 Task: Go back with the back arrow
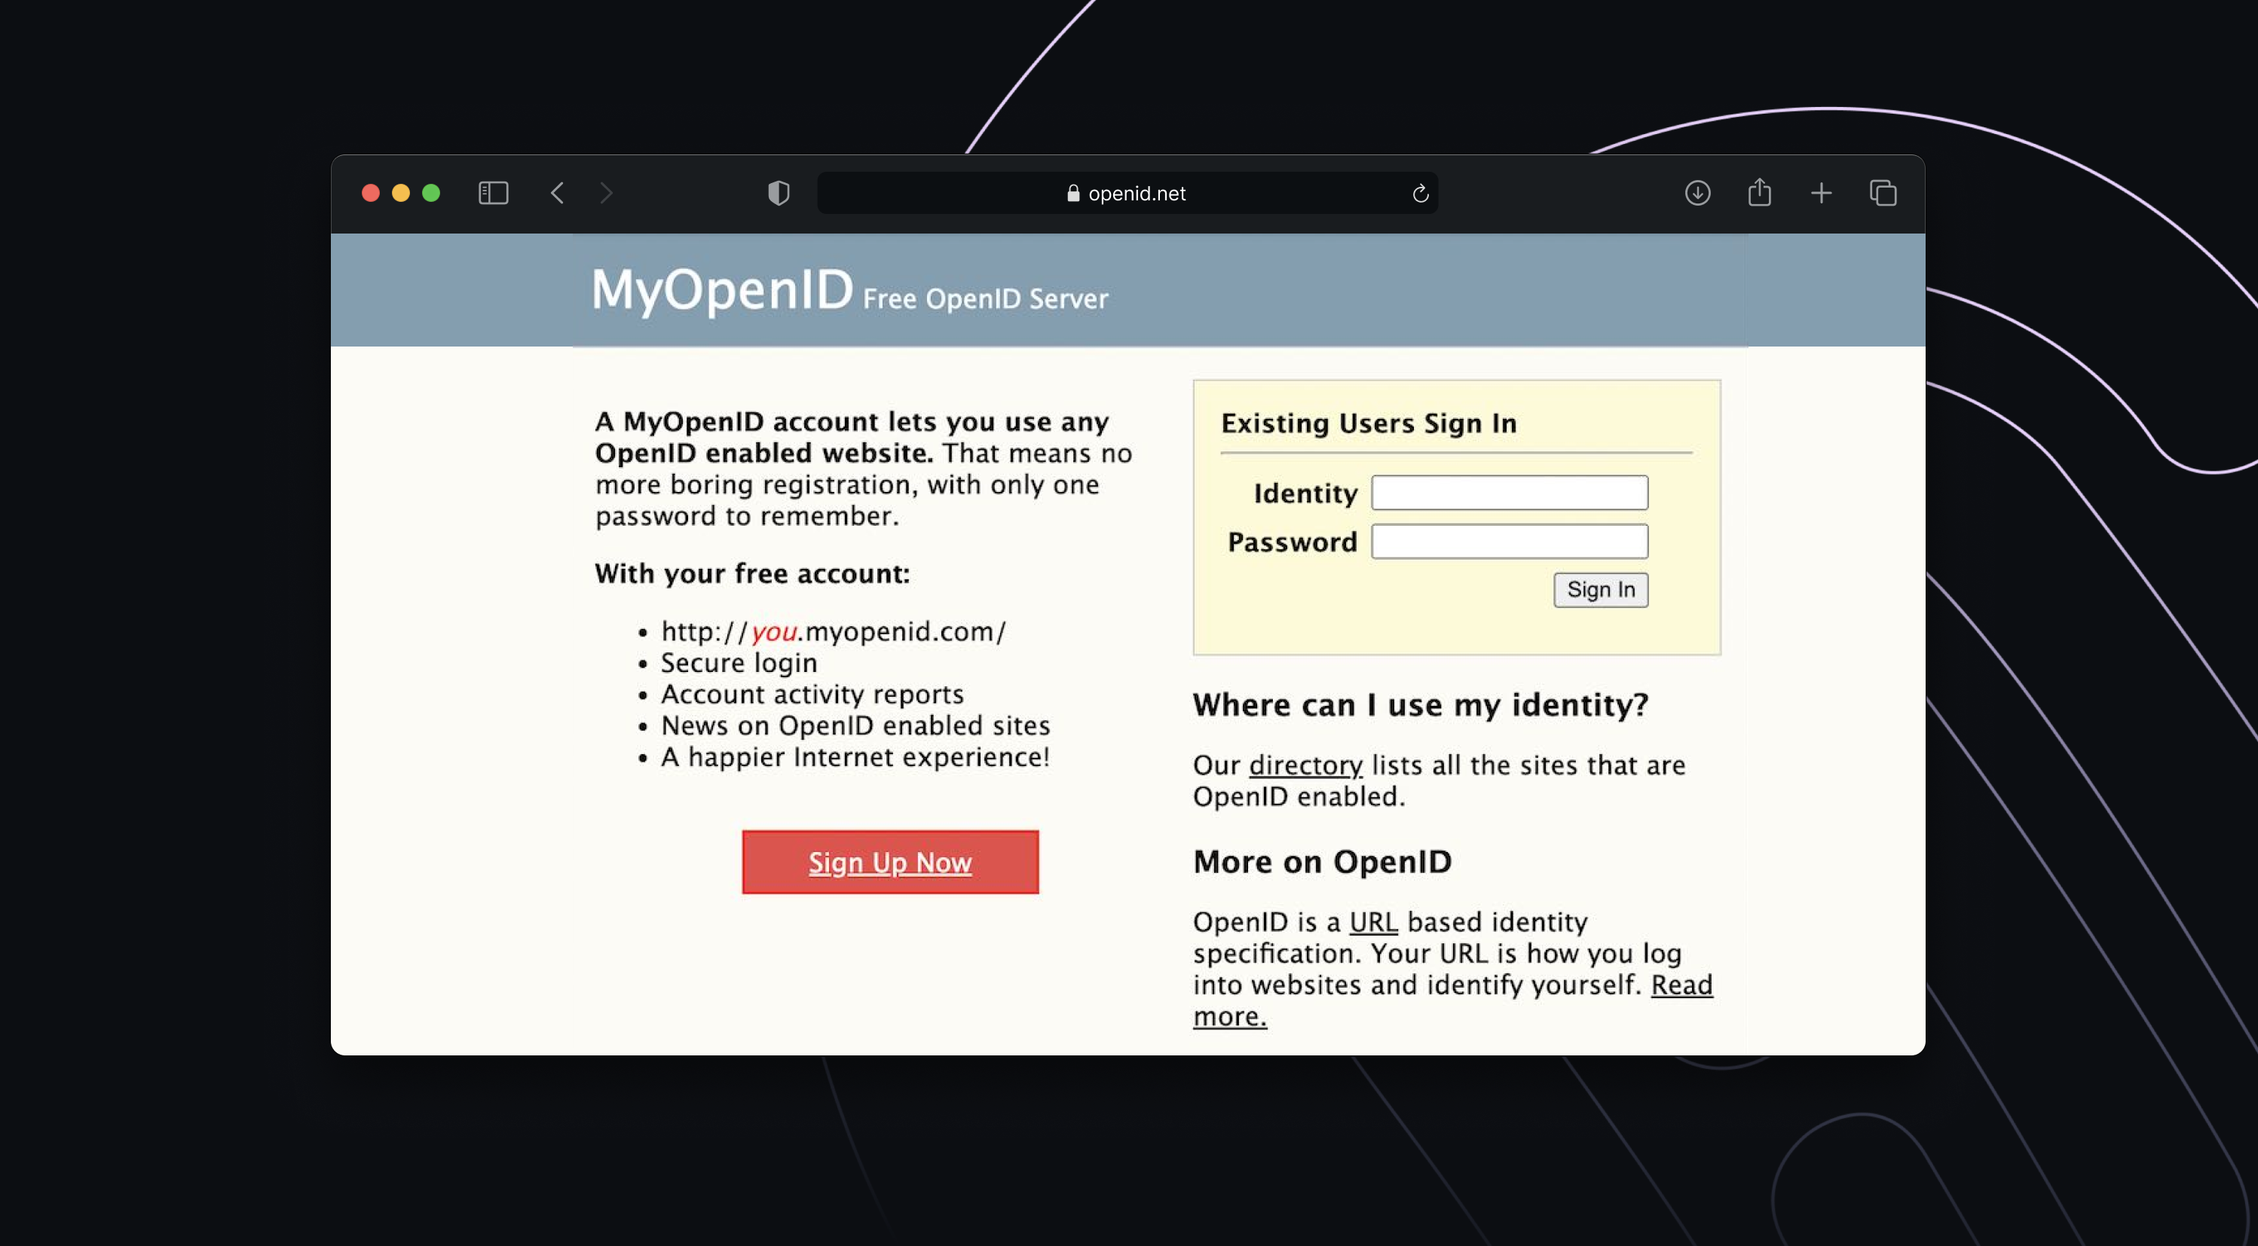tap(558, 193)
